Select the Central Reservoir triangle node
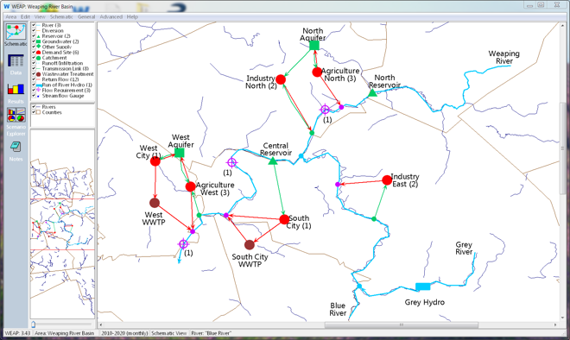The image size is (570, 340). click(273, 161)
